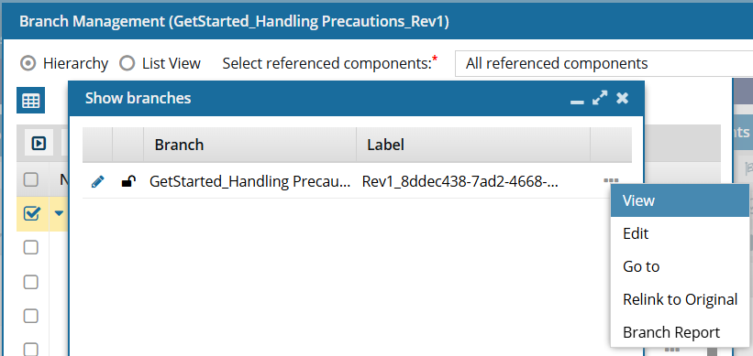
Task: Uncheck the checked checkbox in highlighted row
Action: click(x=31, y=212)
